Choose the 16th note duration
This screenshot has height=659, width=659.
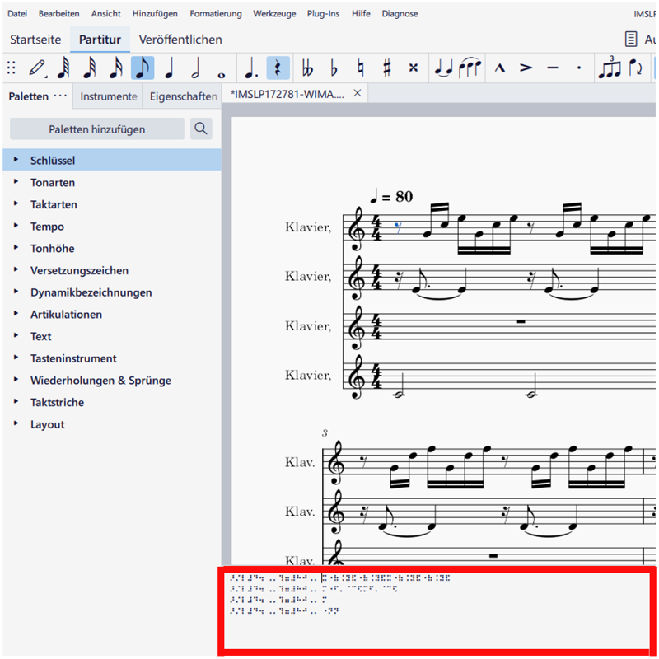(116, 68)
